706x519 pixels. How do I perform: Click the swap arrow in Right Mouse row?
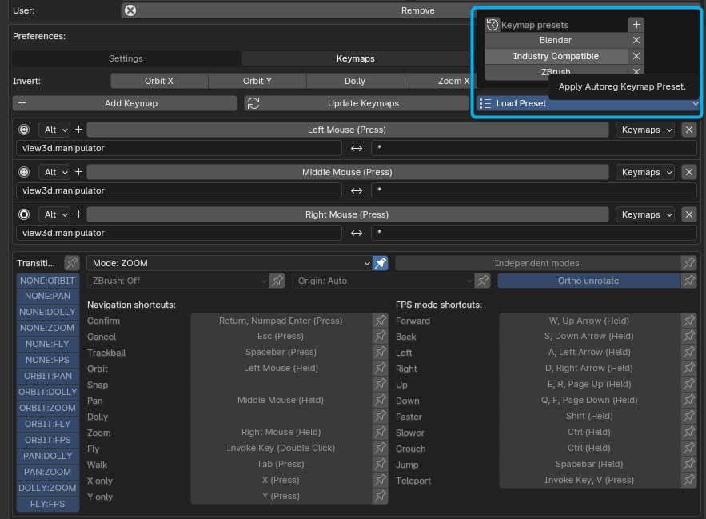tap(356, 233)
